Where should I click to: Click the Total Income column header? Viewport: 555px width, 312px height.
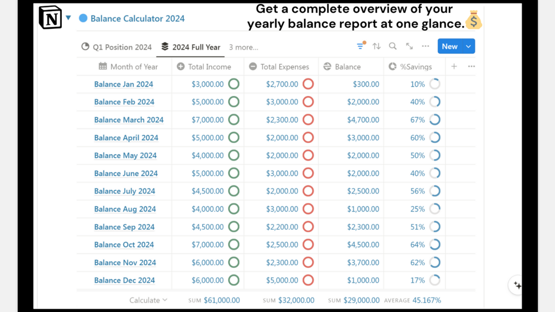tap(204, 66)
